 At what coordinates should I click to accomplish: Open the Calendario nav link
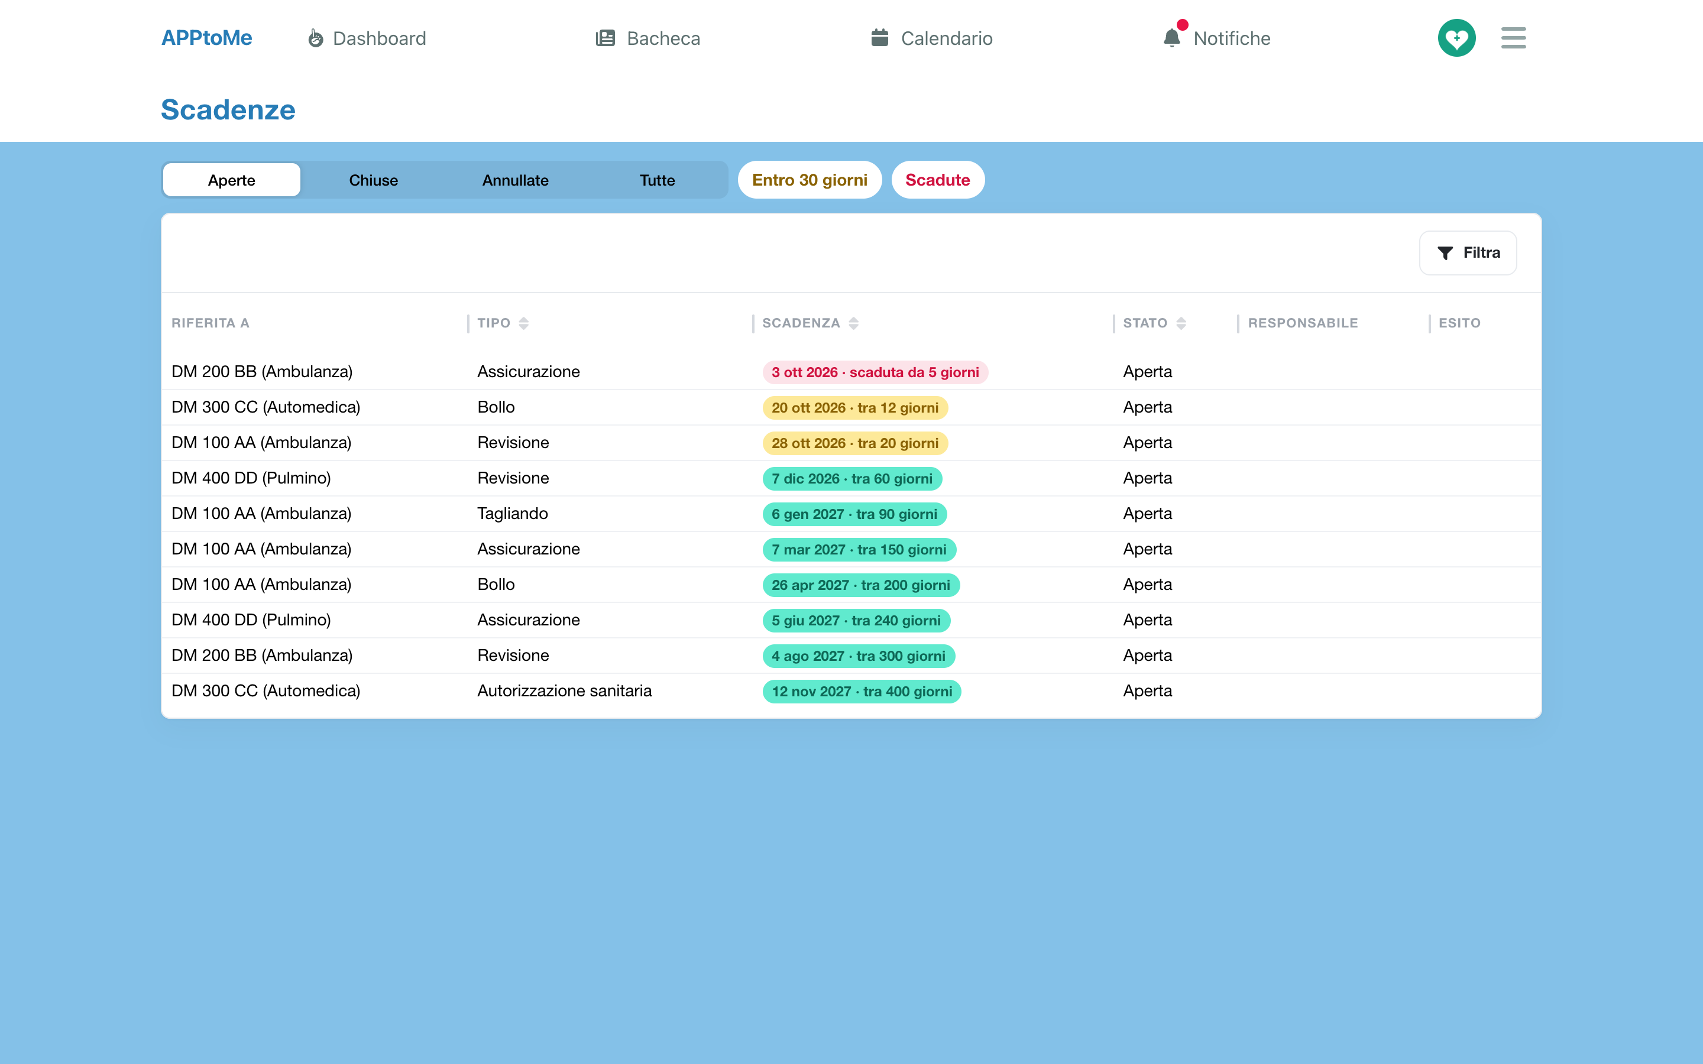point(932,38)
